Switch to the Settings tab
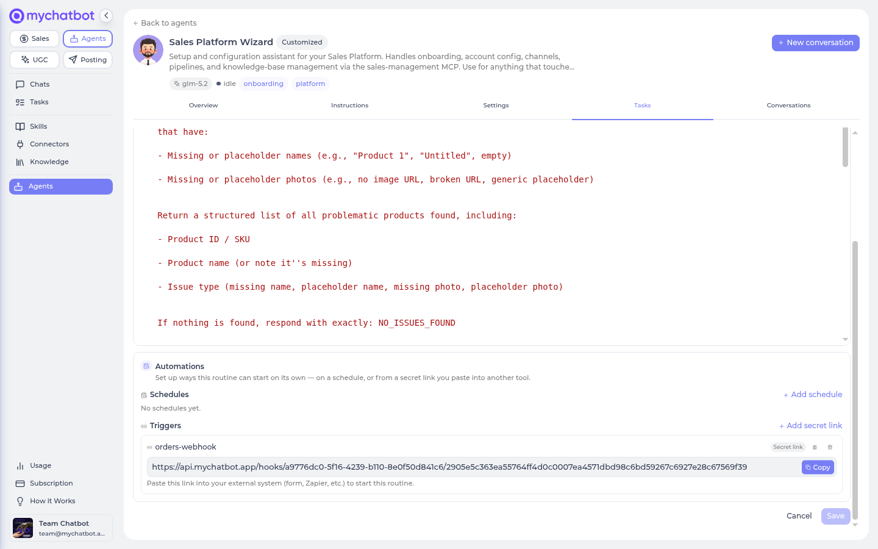 (496, 106)
